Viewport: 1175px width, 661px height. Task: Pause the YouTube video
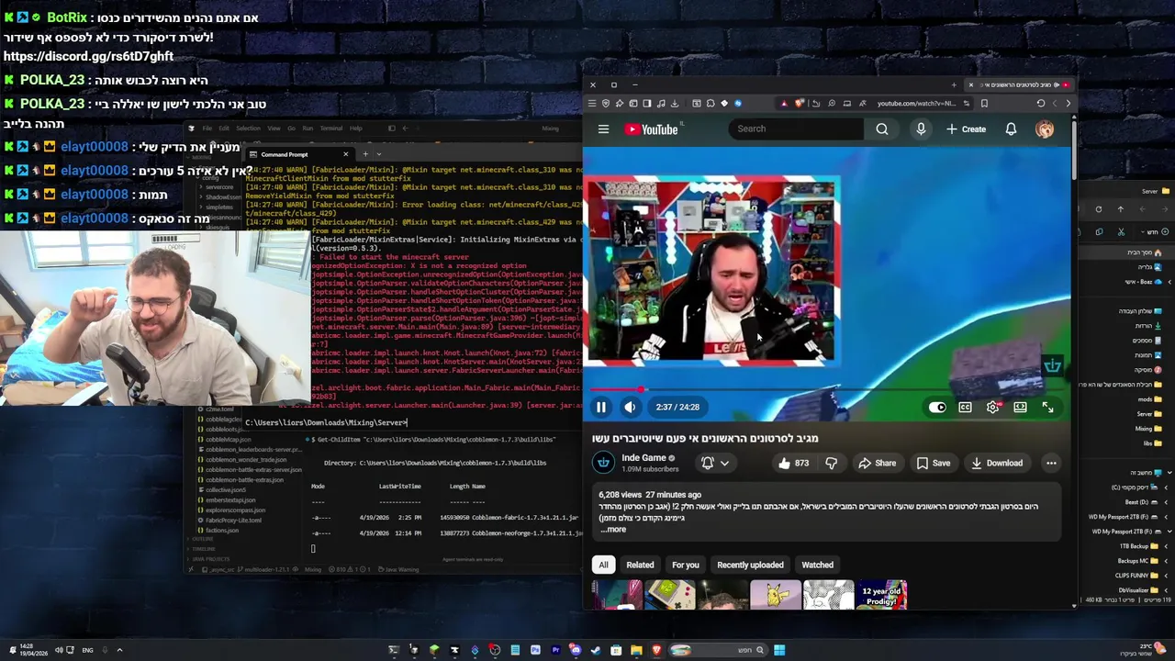click(x=601, y=407)
